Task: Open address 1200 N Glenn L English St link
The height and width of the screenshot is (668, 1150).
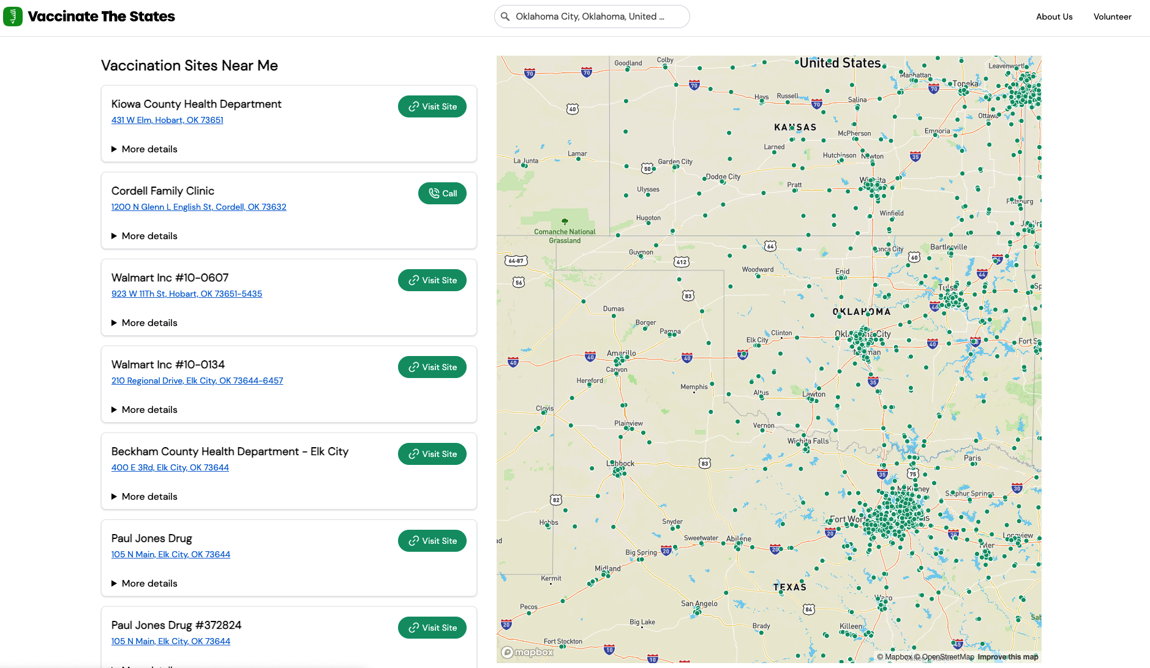Action: point(198,207)
